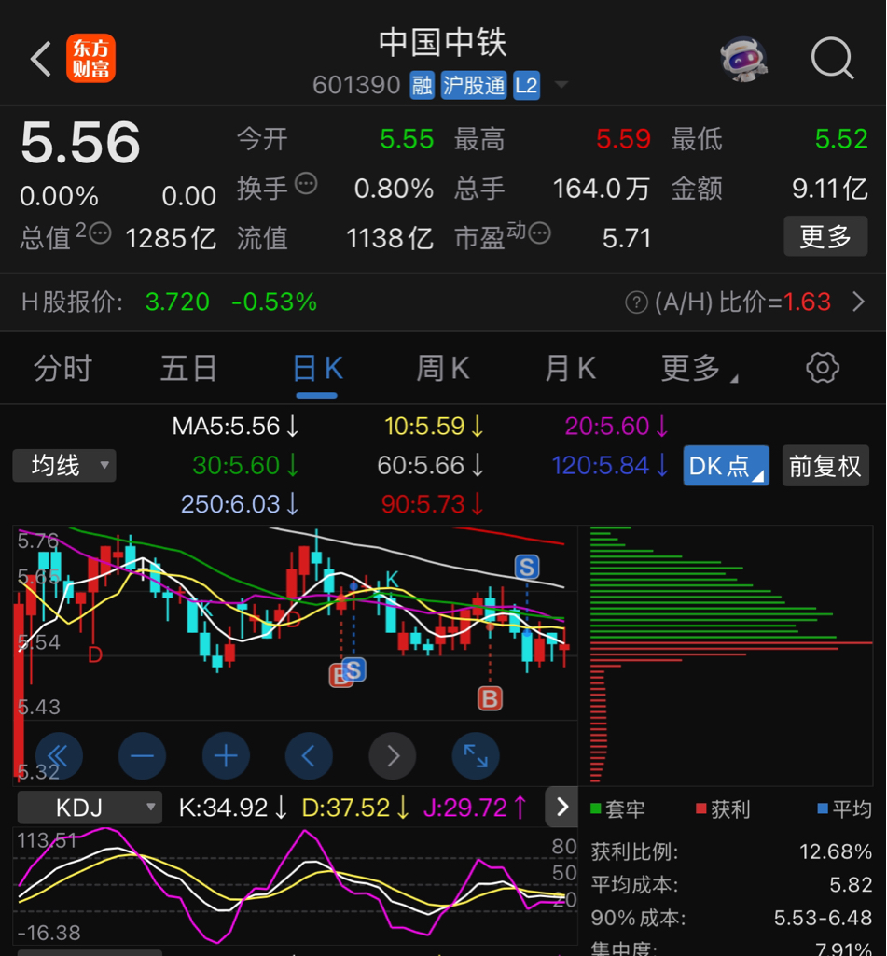Tap the 250:6.03 moving average value

(240, 504)
